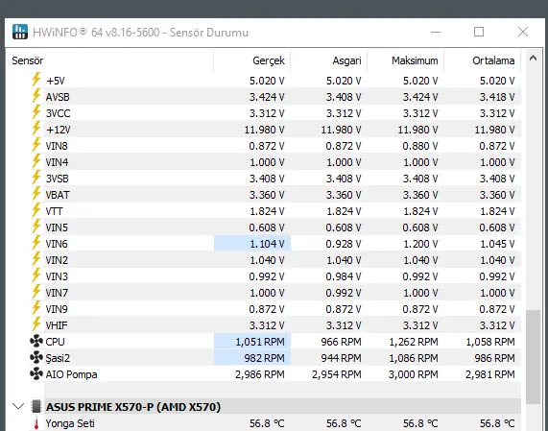Click the VIN6 lightning bolt icon
Viewport: 548px width, 431px height.
pyautogui.click(x=36, y=243)
